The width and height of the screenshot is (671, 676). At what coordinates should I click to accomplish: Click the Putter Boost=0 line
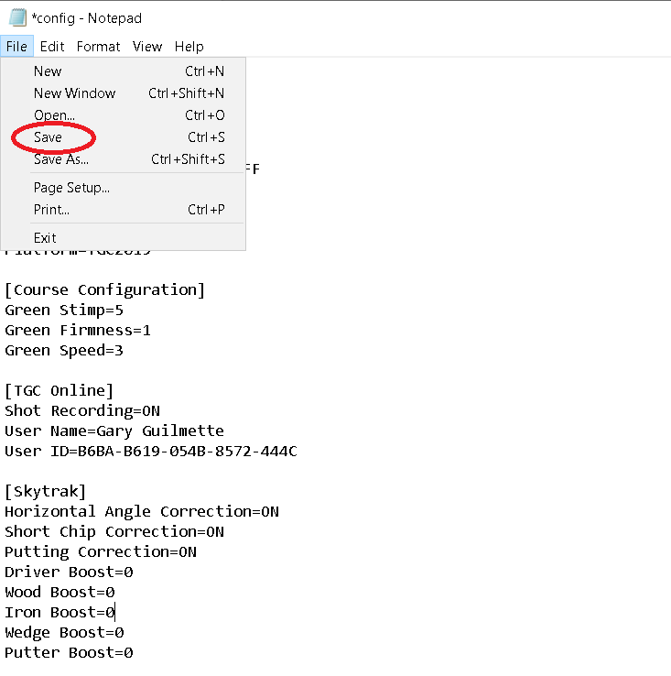[x=69, y=653]
